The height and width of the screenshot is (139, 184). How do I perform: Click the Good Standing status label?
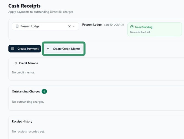click(x=144, y=27)
